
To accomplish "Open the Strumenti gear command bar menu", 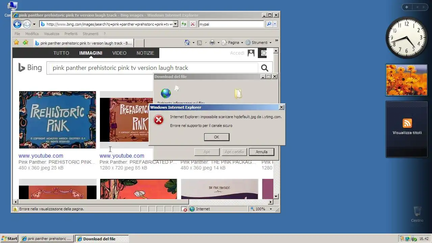I will point(259,43).
